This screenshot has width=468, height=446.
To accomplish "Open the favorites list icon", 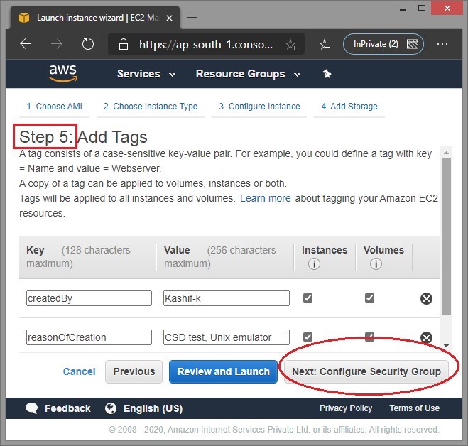I will coord(325,45).
